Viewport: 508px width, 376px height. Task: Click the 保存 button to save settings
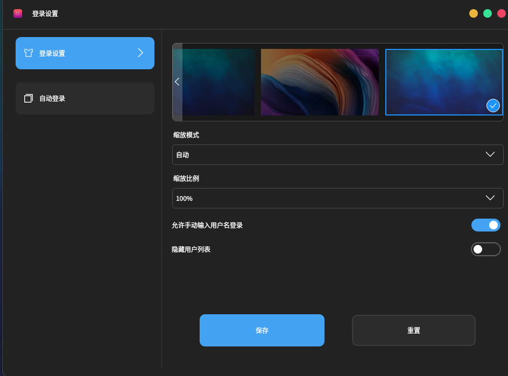pyautogui.click(x=262, y=330)
